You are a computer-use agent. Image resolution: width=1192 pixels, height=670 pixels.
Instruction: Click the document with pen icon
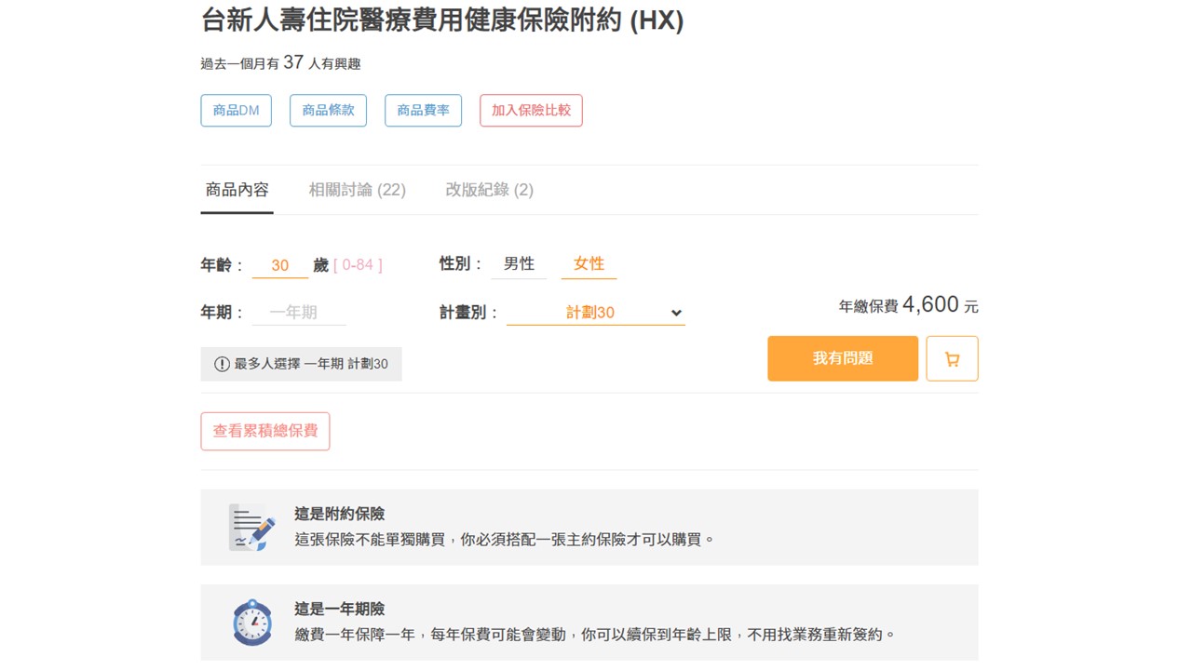click(x=252, y=528)
